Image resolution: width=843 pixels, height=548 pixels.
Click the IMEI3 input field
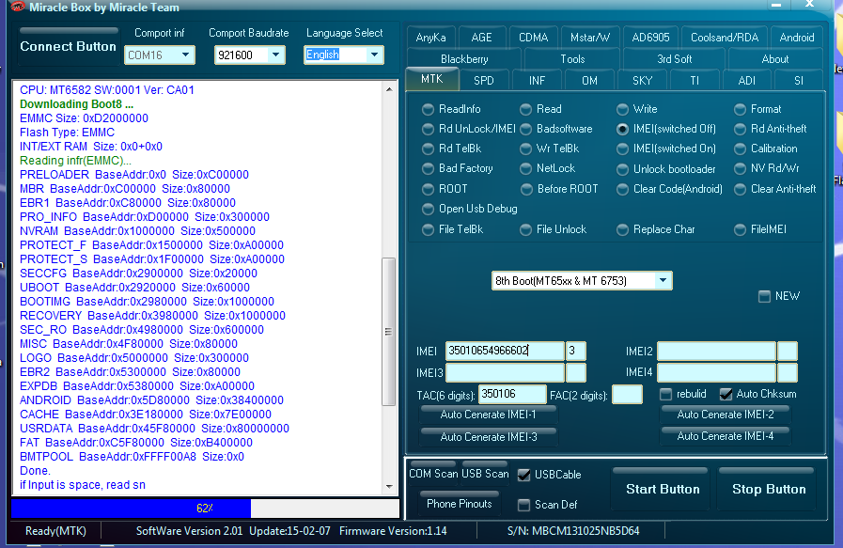click(505, 372)
